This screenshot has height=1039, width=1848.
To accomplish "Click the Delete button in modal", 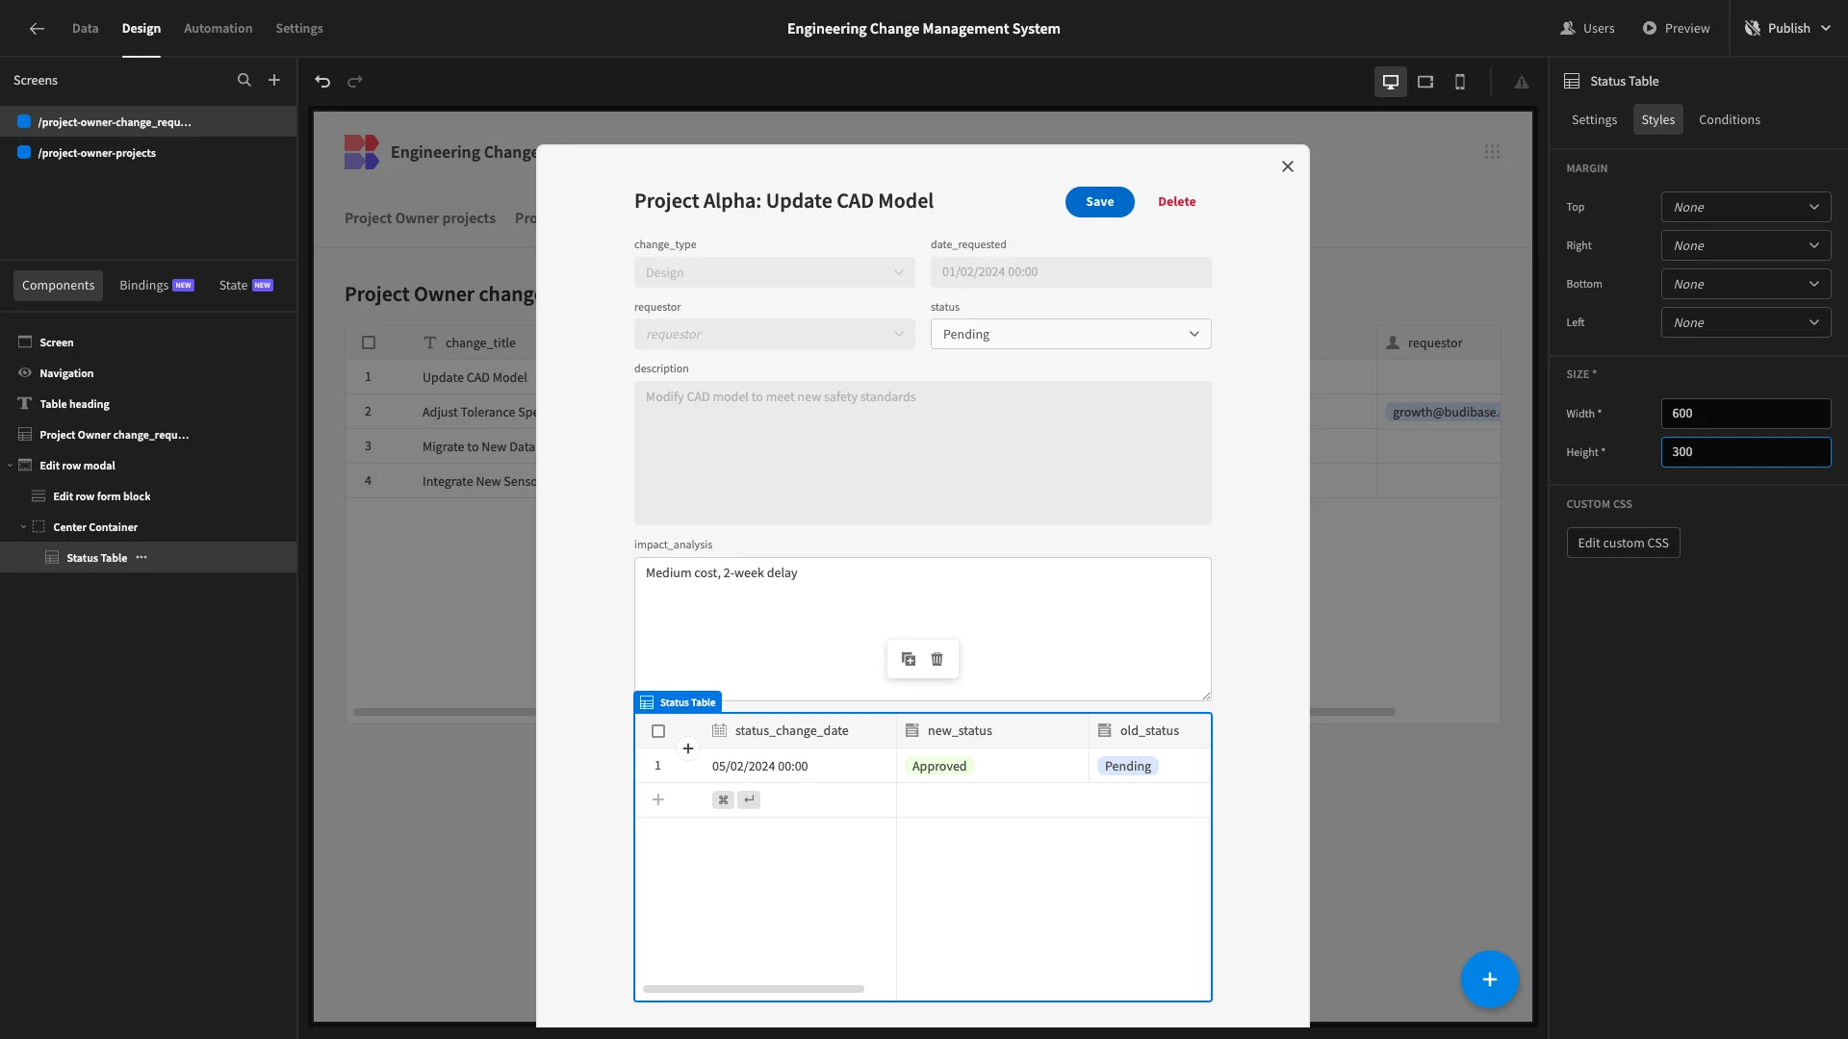I will [x=1176, y=202].
